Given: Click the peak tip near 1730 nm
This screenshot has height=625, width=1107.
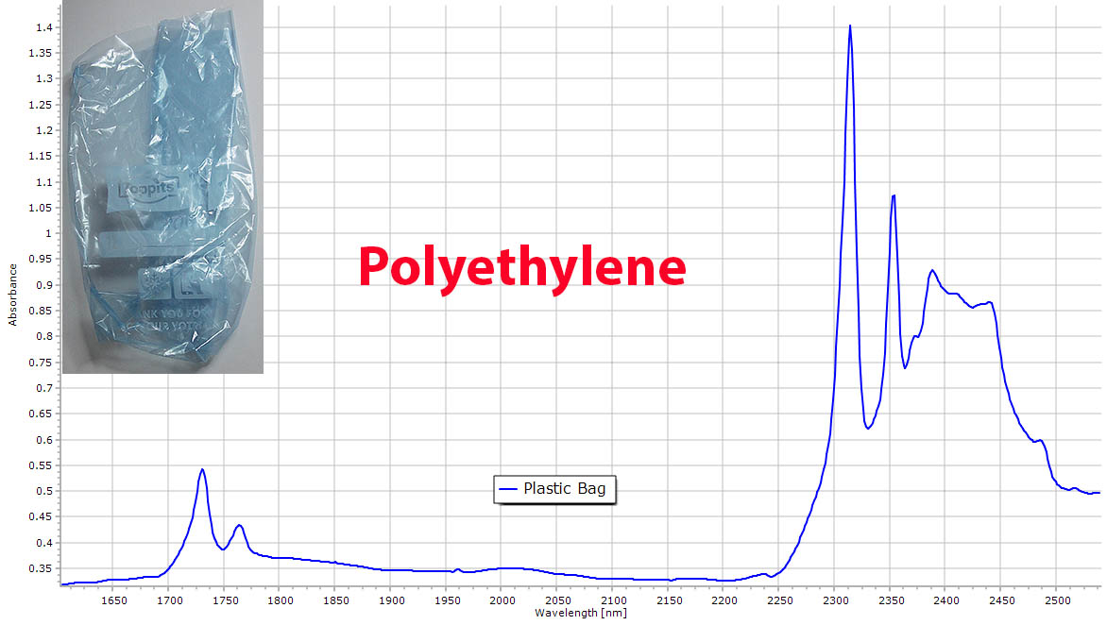Looking at the screenshot, I should [x=201, y=469].
